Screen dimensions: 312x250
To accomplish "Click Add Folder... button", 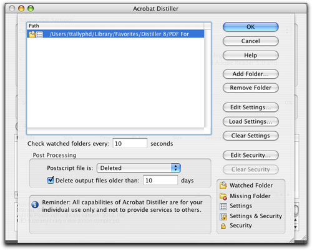I will (x=250, y=74).
